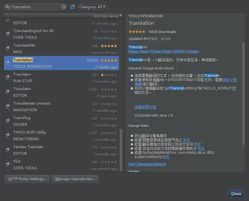The image size is (249, 201).
Task: Click plugin icon beside Yandex Translate
Action: [x=8, y=150]
